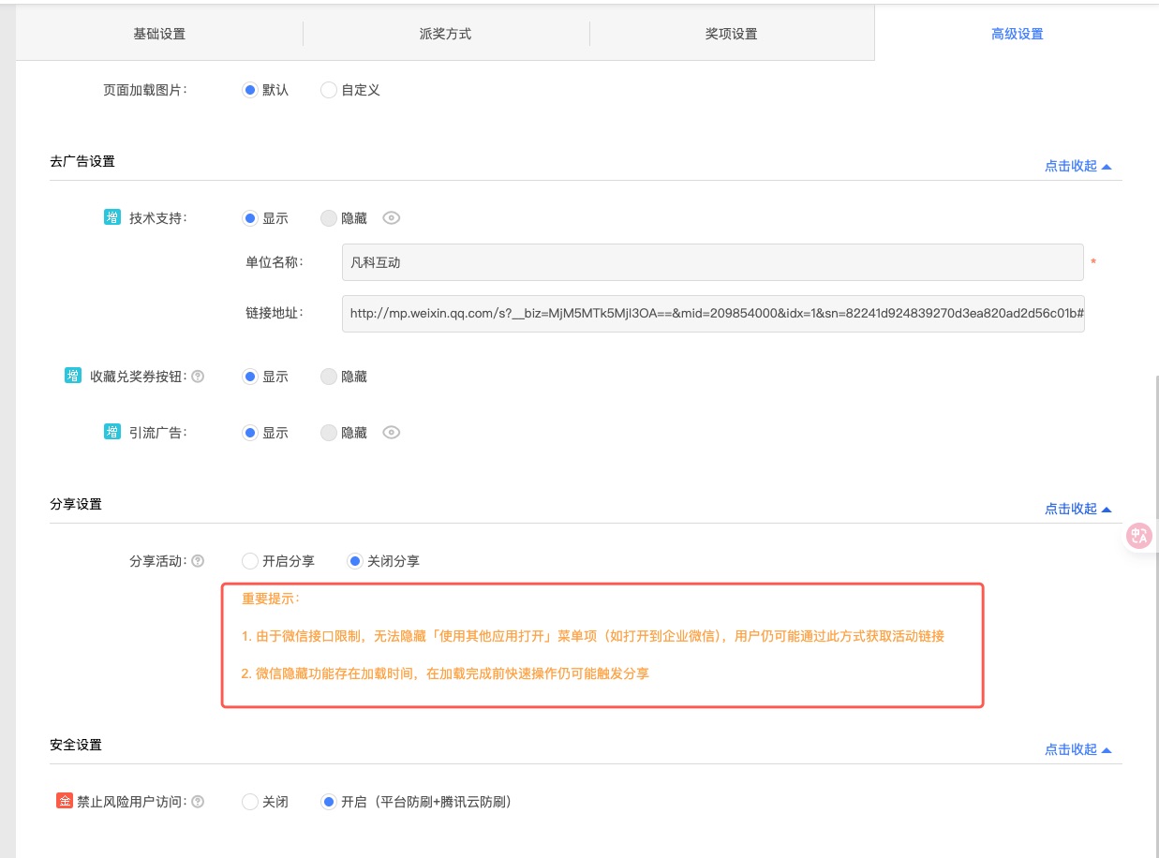Screen dimensions: 1159x858
Task: Collapse the 安全设置 section
Action: (x=1077, y=749)
